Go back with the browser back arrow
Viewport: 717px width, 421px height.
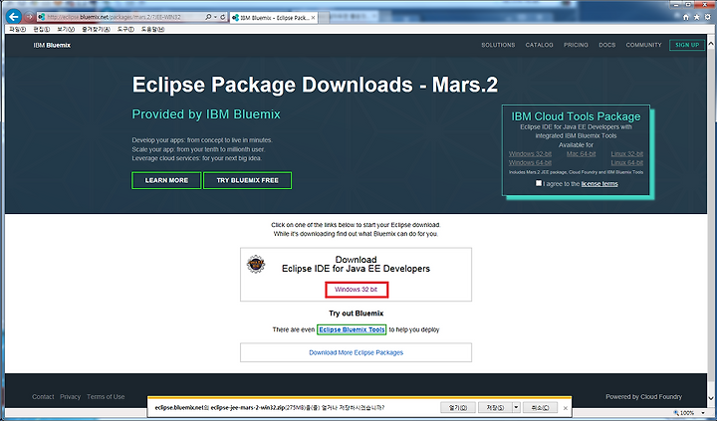click(14, 17)
